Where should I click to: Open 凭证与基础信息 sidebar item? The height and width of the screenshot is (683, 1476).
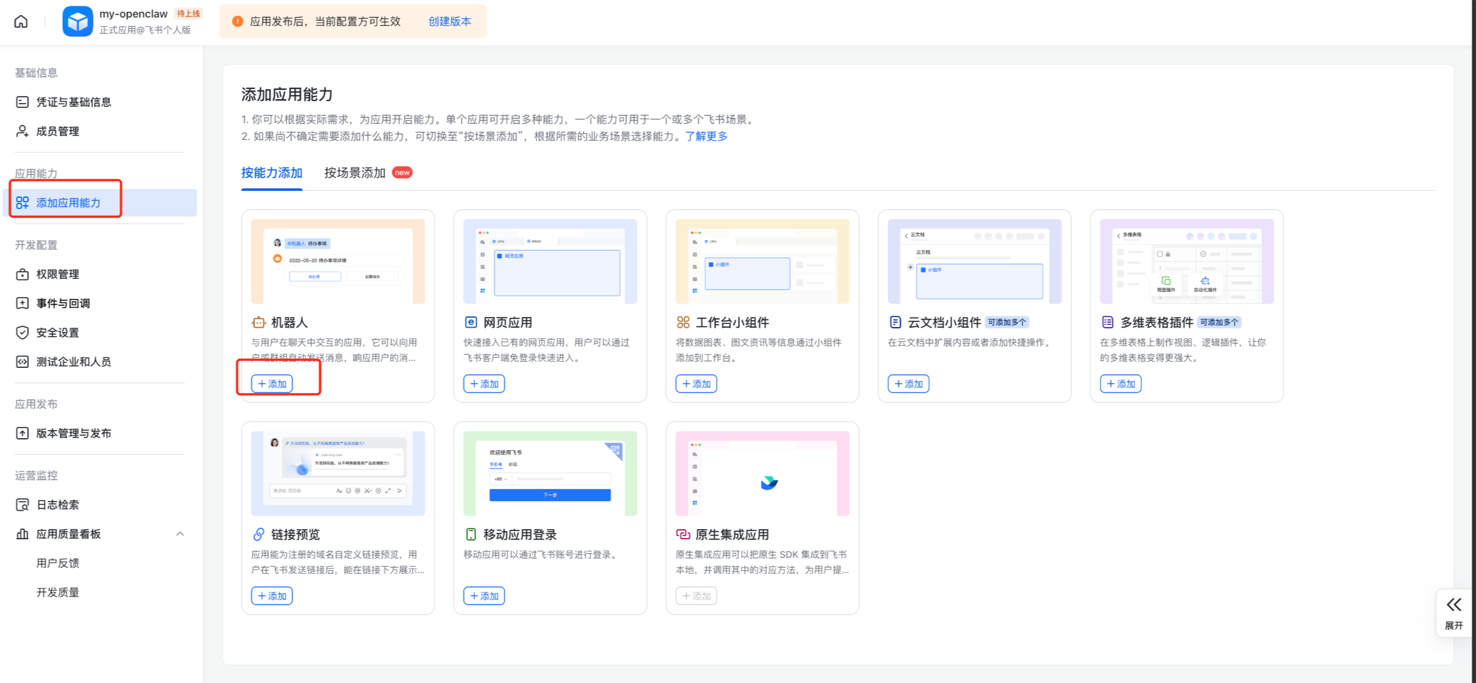point(73,102)
